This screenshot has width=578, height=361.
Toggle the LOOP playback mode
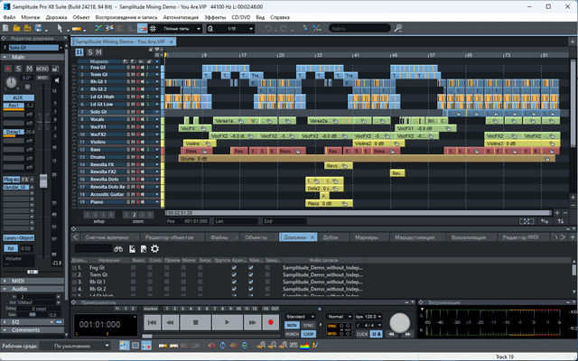(x=309, y=333)
